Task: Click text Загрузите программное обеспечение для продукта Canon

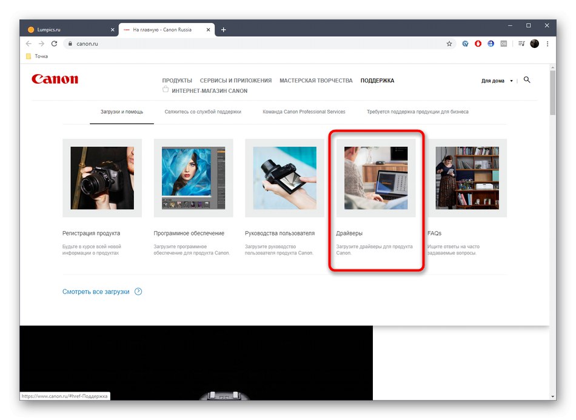Action: [x=192, y=249]
